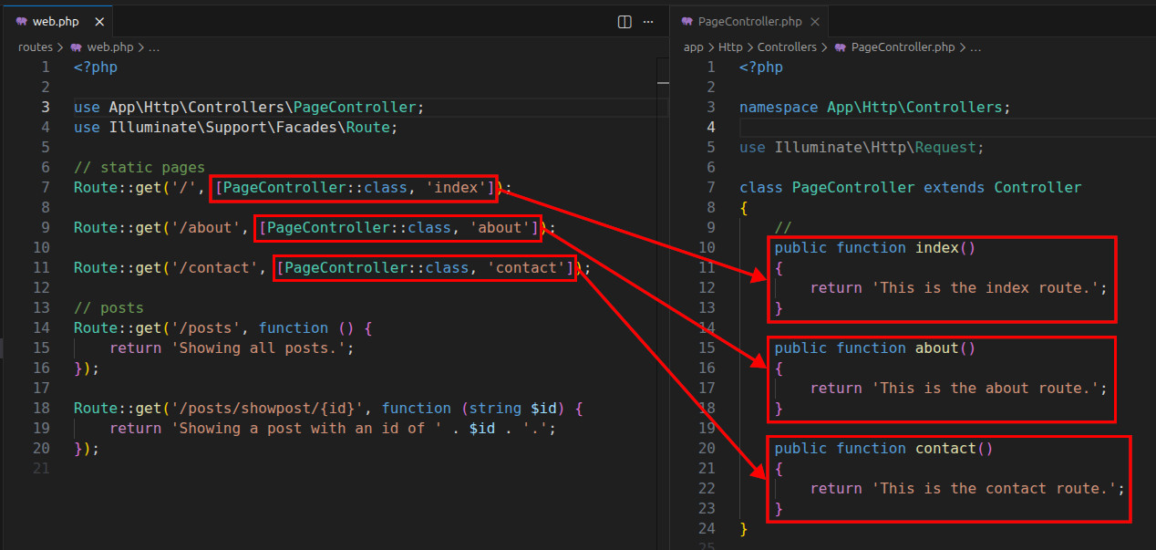Click 'This is the index route.' string
1156x550 pixels.
pos(986,288)
